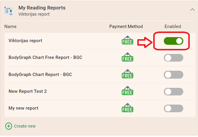The width and height of the screenshot is (198, 137).
Task: Click the Payment Method column header
Action: [126, 27]
